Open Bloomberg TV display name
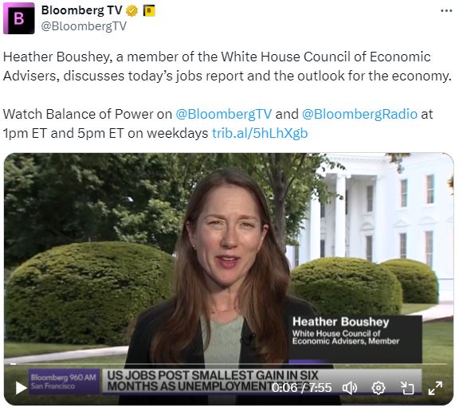Screen dimensions: 459x415 (x=81, y=10)
